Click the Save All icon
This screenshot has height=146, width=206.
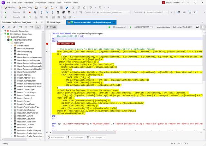[x=67, y=7]
